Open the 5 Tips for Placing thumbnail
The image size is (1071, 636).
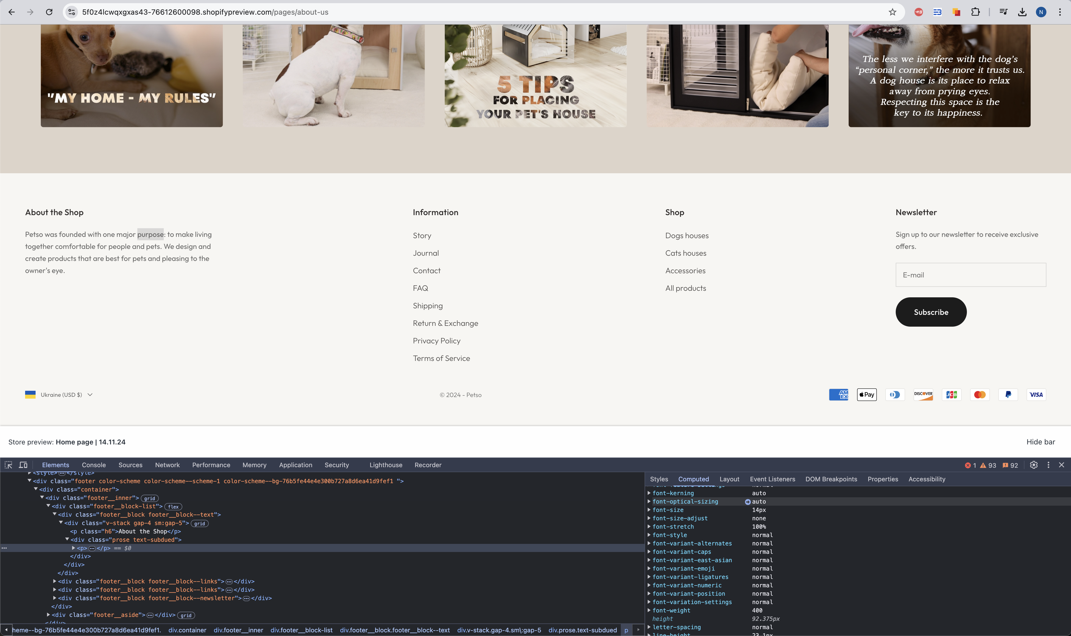coord(535,75)
